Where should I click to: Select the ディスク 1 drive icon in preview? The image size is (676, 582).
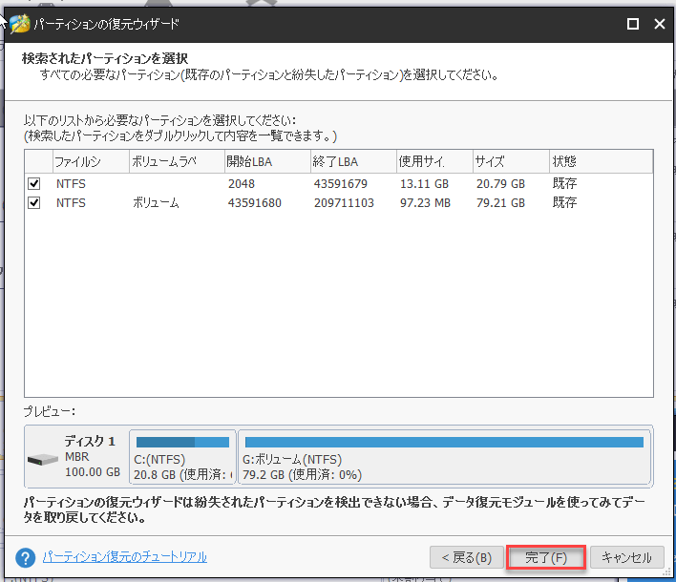coord(43,459)
